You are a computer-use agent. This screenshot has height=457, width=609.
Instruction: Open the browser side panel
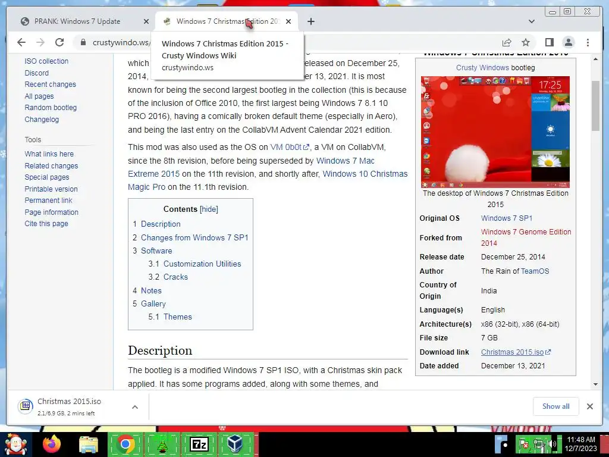(x=549, y=42)
